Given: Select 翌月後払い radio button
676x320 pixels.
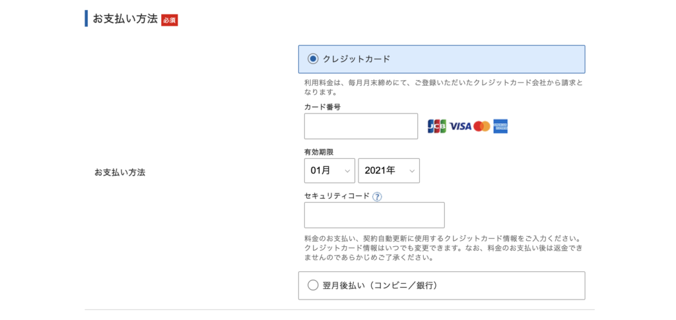Looking at the screenshot, I should click(312, 285).
